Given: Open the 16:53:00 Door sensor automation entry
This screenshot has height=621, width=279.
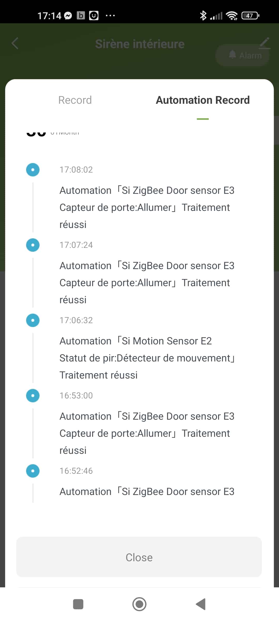Looking at the screenshot, I should 147,433.
